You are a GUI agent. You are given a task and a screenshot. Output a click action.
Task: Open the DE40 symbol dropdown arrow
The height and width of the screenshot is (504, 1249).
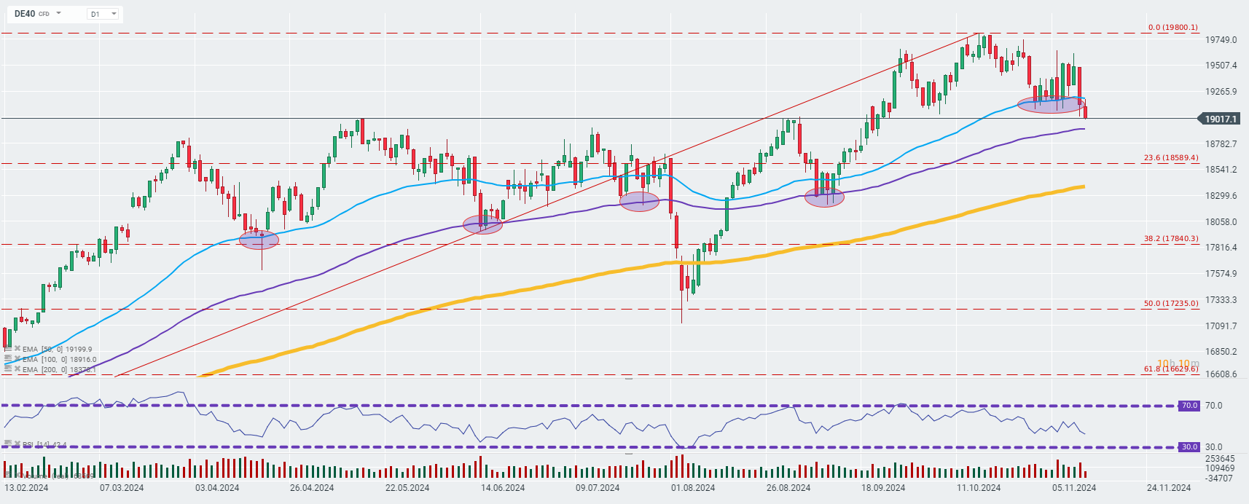pyautogui.click(x=59, y=14)
